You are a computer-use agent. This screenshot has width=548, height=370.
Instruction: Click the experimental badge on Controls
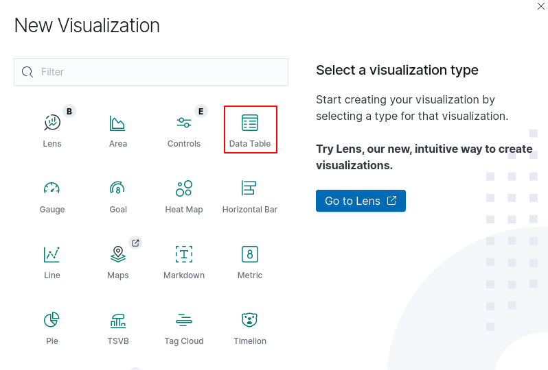pyautogui.click(x=201, y=111)
